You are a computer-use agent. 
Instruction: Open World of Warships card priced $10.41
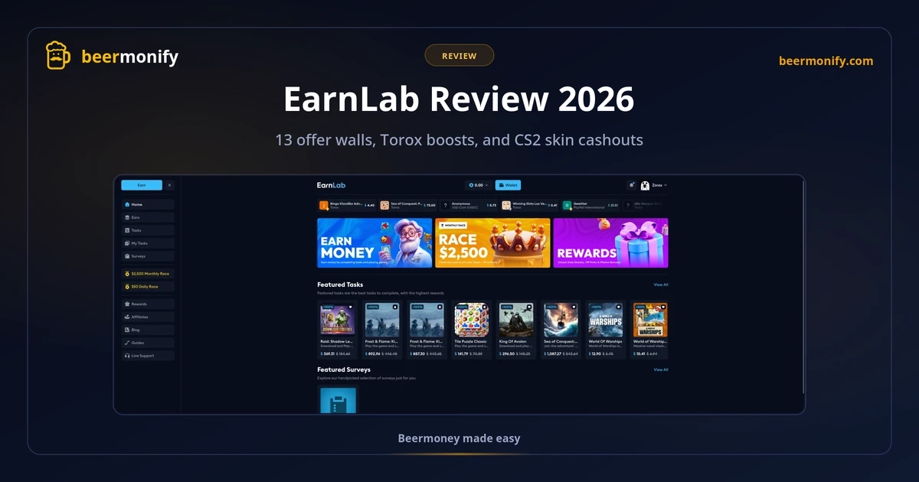tap(649, 330)
